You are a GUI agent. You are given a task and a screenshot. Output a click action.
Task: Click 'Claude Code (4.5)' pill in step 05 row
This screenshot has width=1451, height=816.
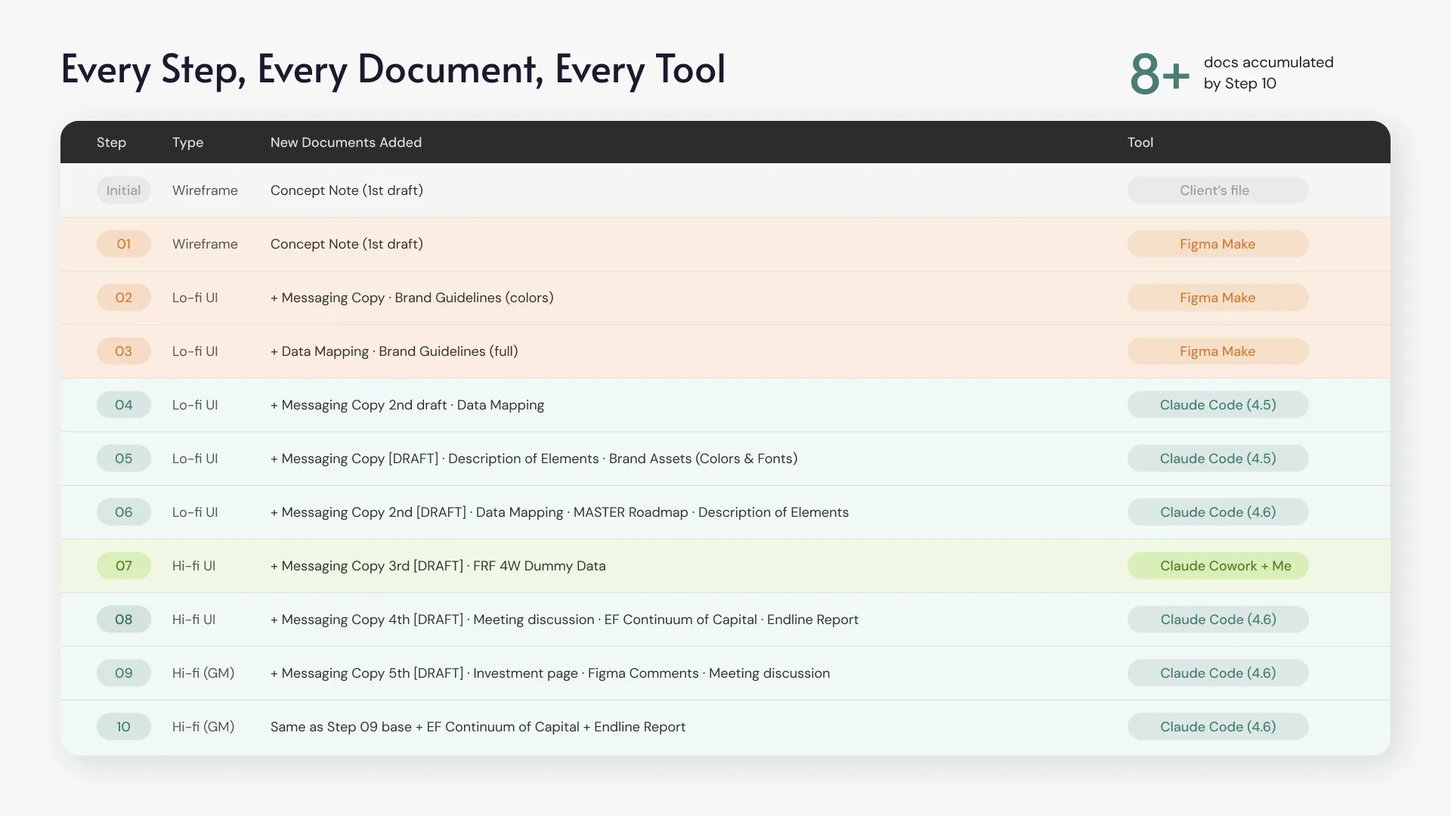pos(1218,459)
